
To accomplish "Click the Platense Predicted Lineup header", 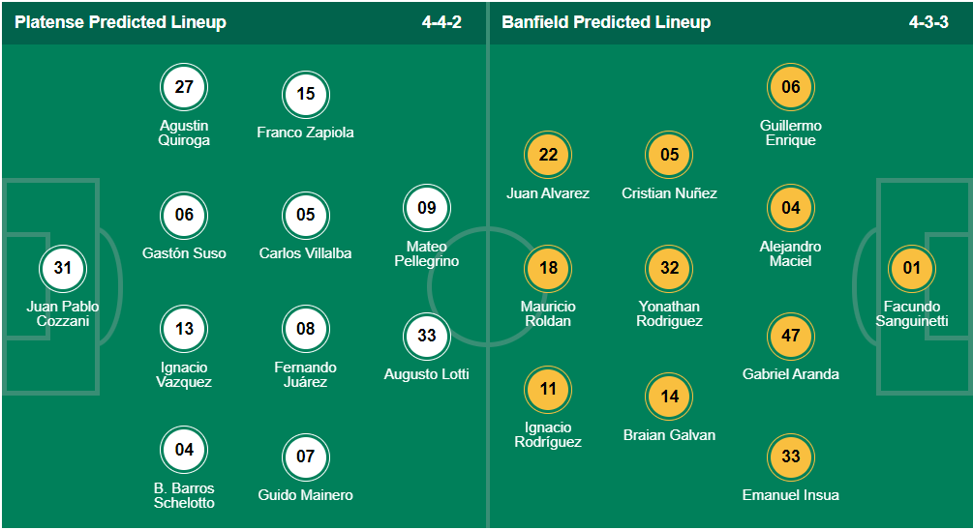I will pos(120,22).
